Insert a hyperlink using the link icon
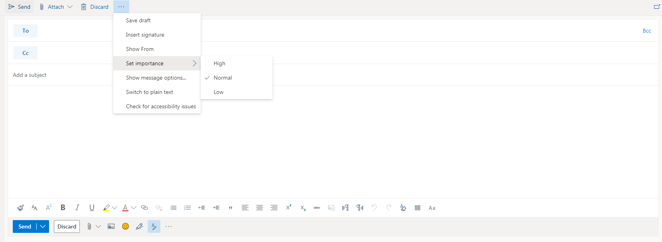 (144, 208)
